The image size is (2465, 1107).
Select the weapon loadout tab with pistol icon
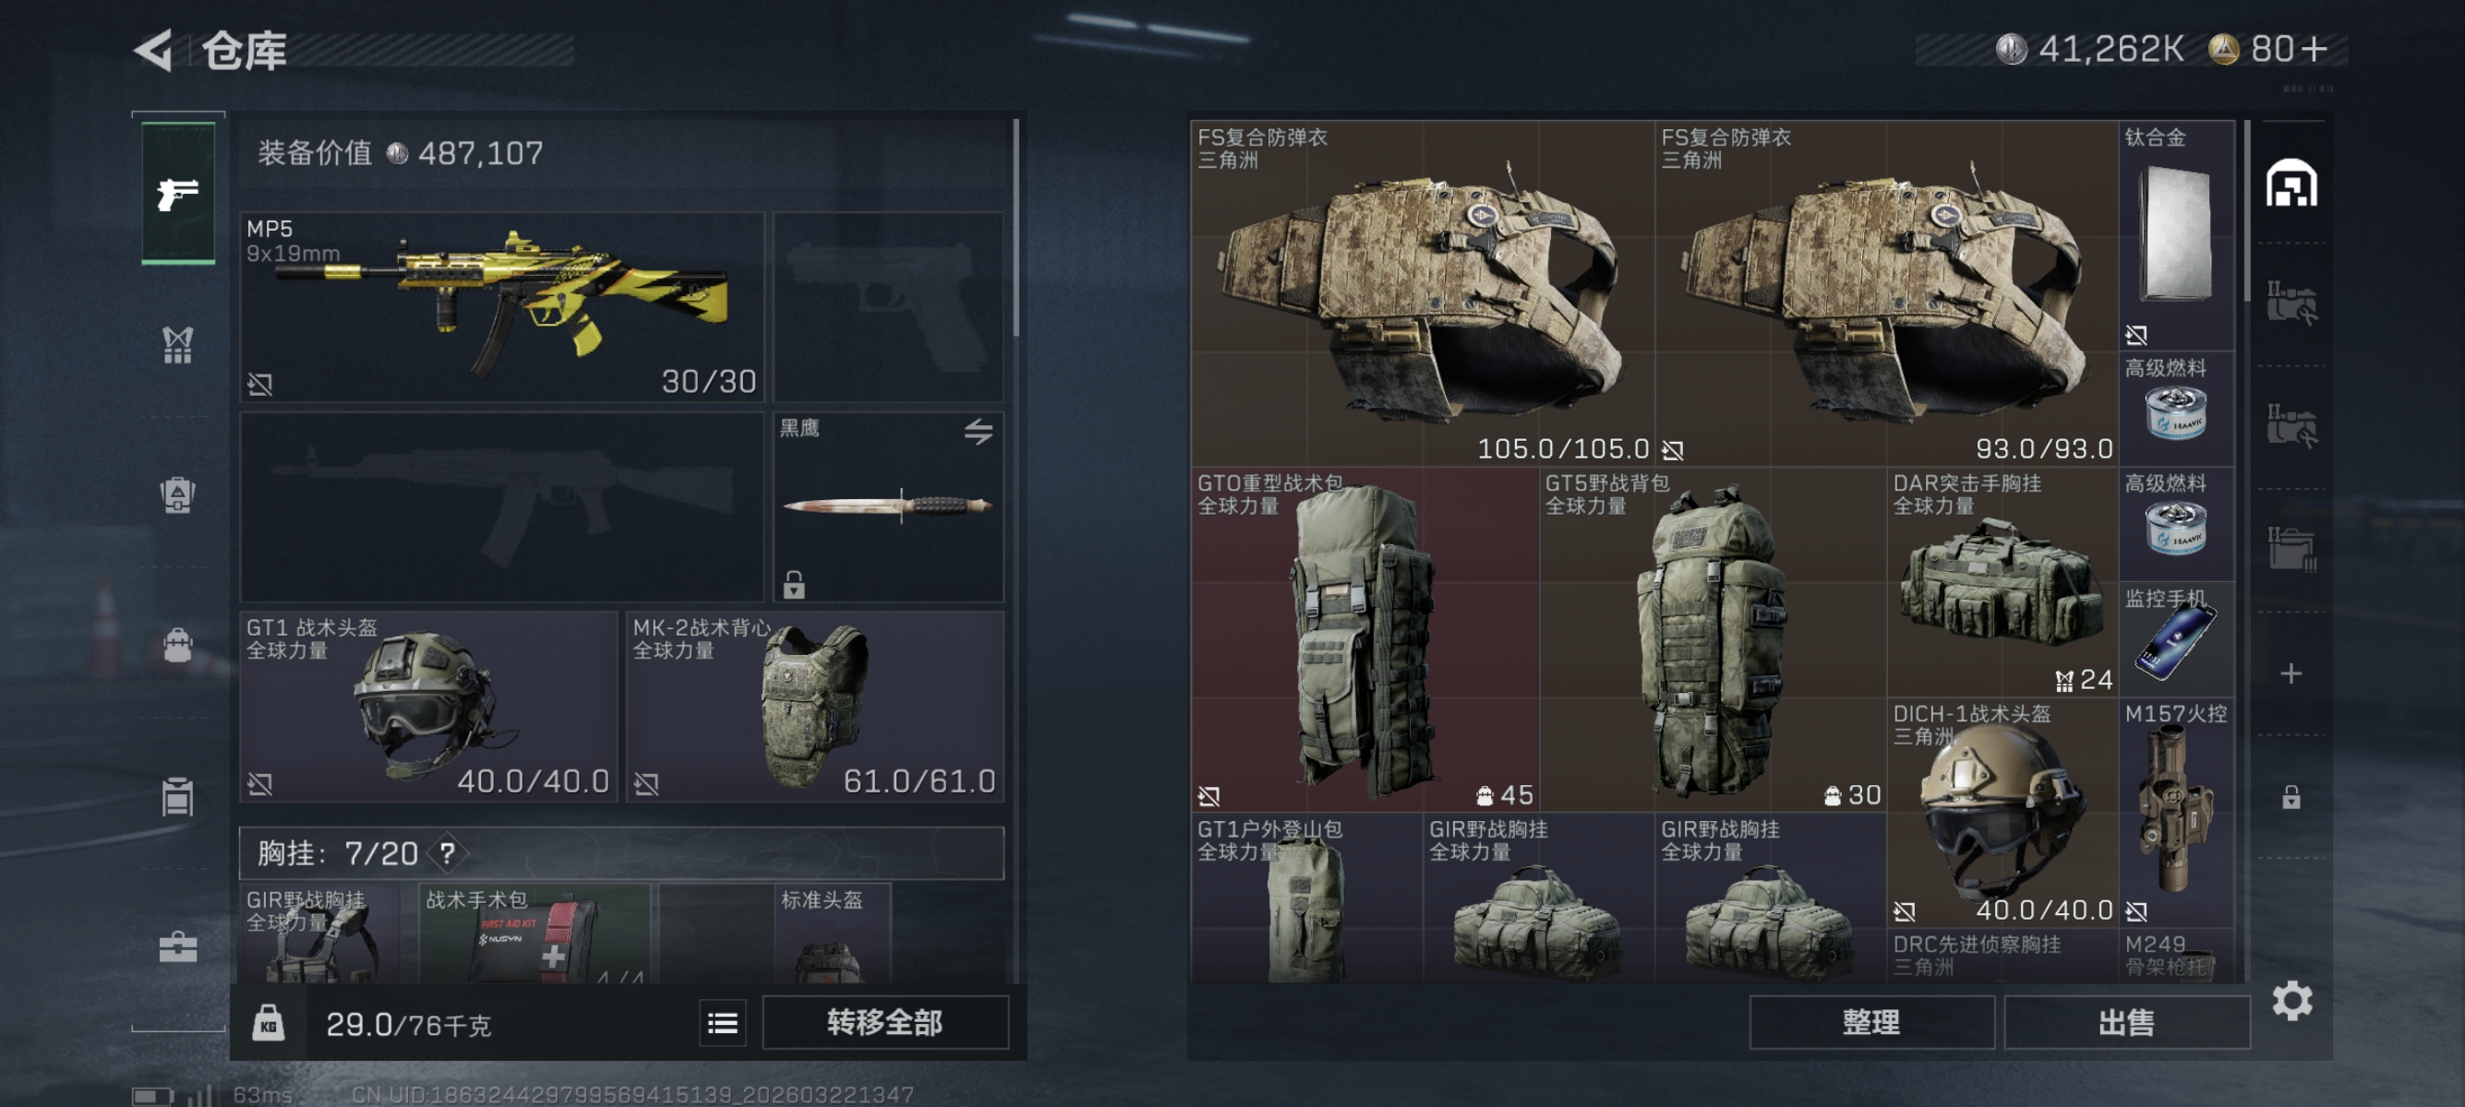coord(178,193)
